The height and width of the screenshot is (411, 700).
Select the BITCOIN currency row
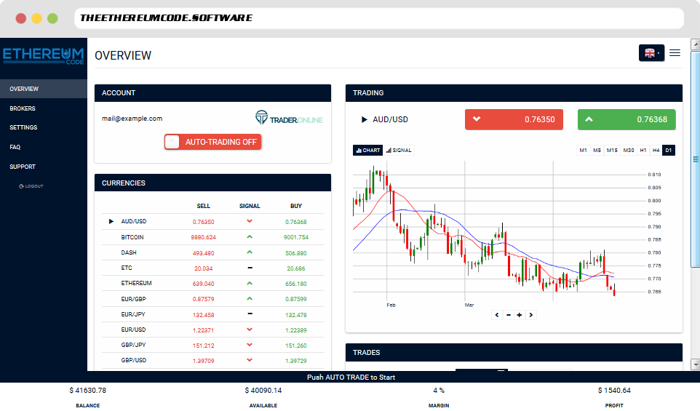[212, 237]
